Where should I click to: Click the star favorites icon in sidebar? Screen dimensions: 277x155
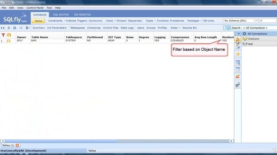pos(238,54)
